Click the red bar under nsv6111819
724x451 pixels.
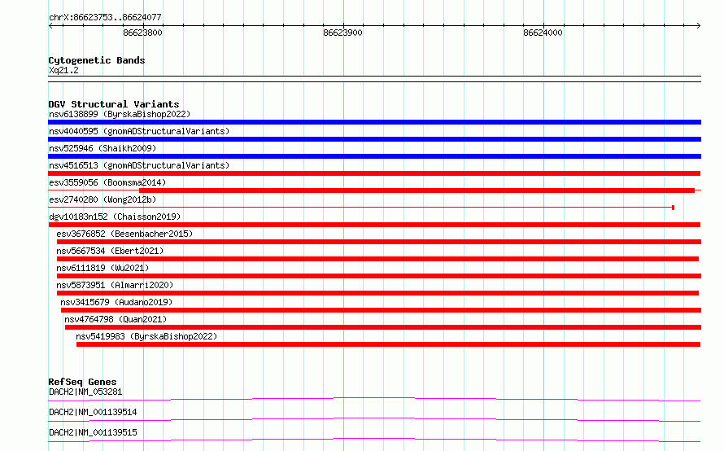coord(379,276)
